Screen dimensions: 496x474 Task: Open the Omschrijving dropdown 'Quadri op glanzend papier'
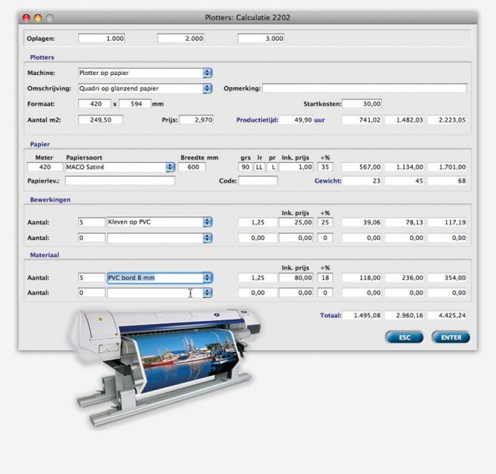coord(145,88)
